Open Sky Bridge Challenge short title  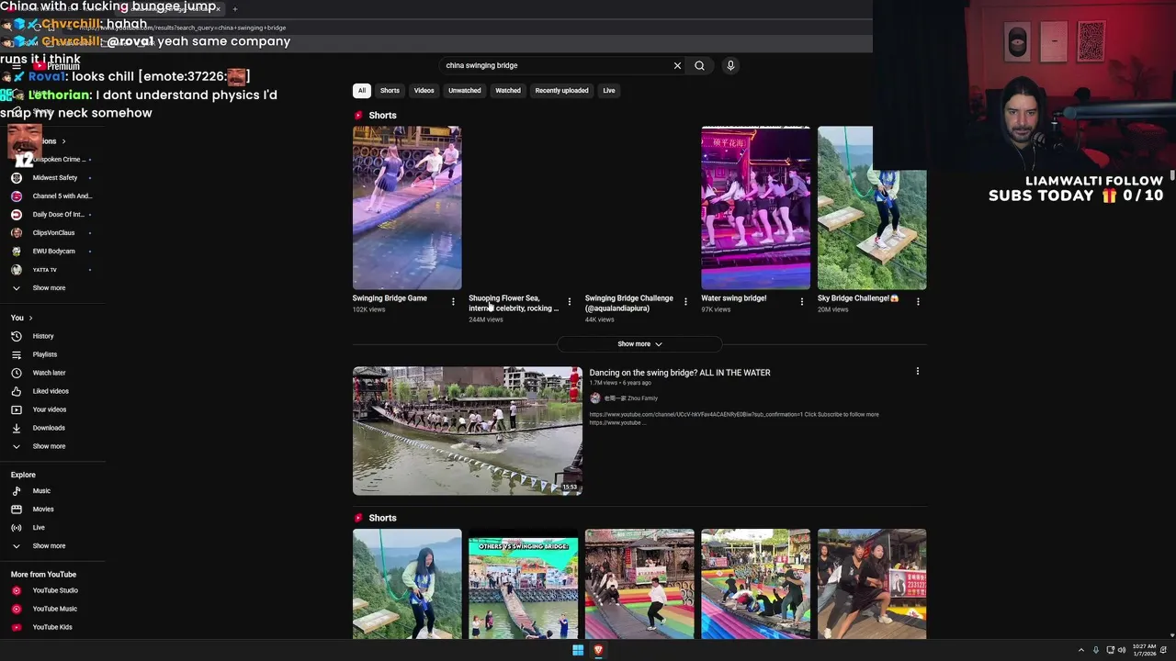tap(858, 298)
